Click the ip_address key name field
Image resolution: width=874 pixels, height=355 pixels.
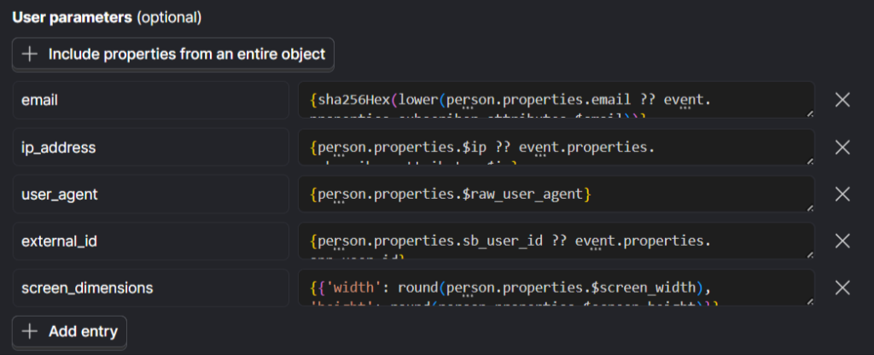point(151,147)
